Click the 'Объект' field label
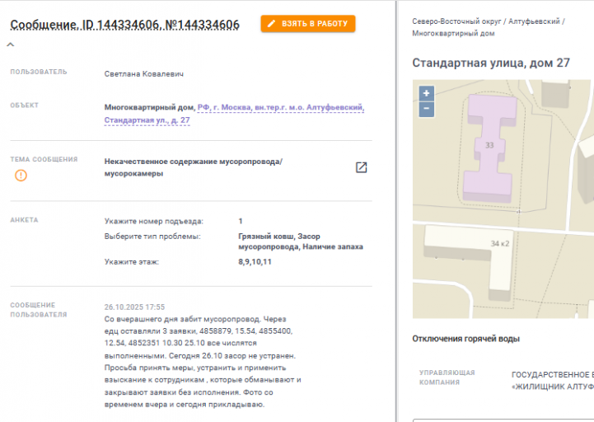The height and width of the screenshot is (422, 594). point(24,105)
